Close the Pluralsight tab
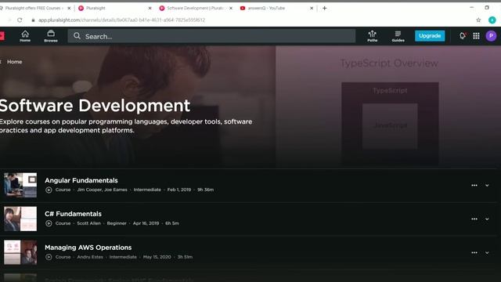 (150, 8)
